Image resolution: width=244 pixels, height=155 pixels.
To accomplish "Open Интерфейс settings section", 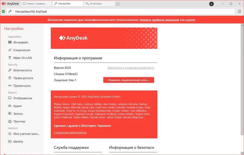I will coord(21,42).
